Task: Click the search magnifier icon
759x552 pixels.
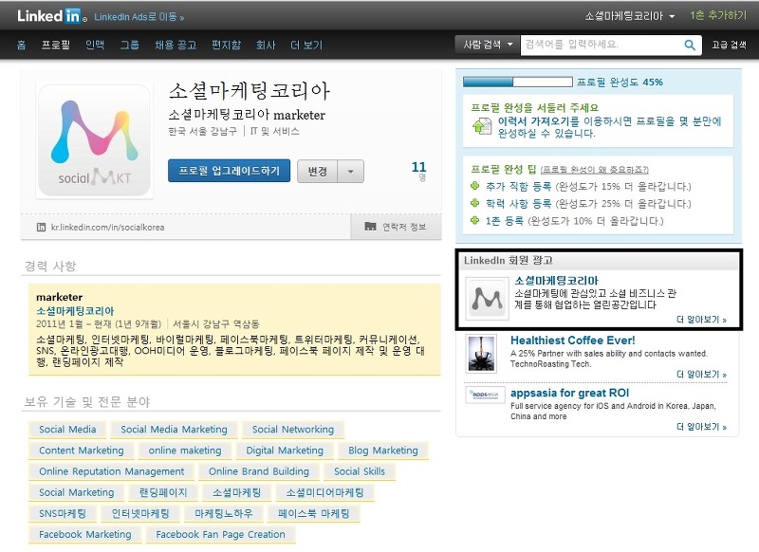Action: [x=690, y=46]
